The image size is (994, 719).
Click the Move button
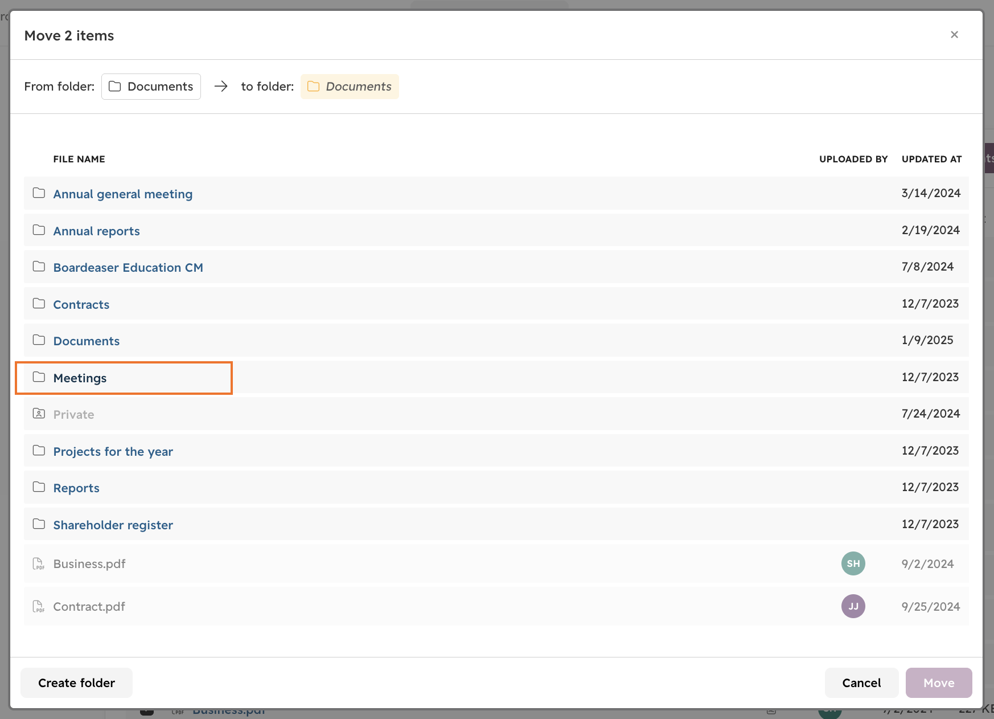point(939,683)
